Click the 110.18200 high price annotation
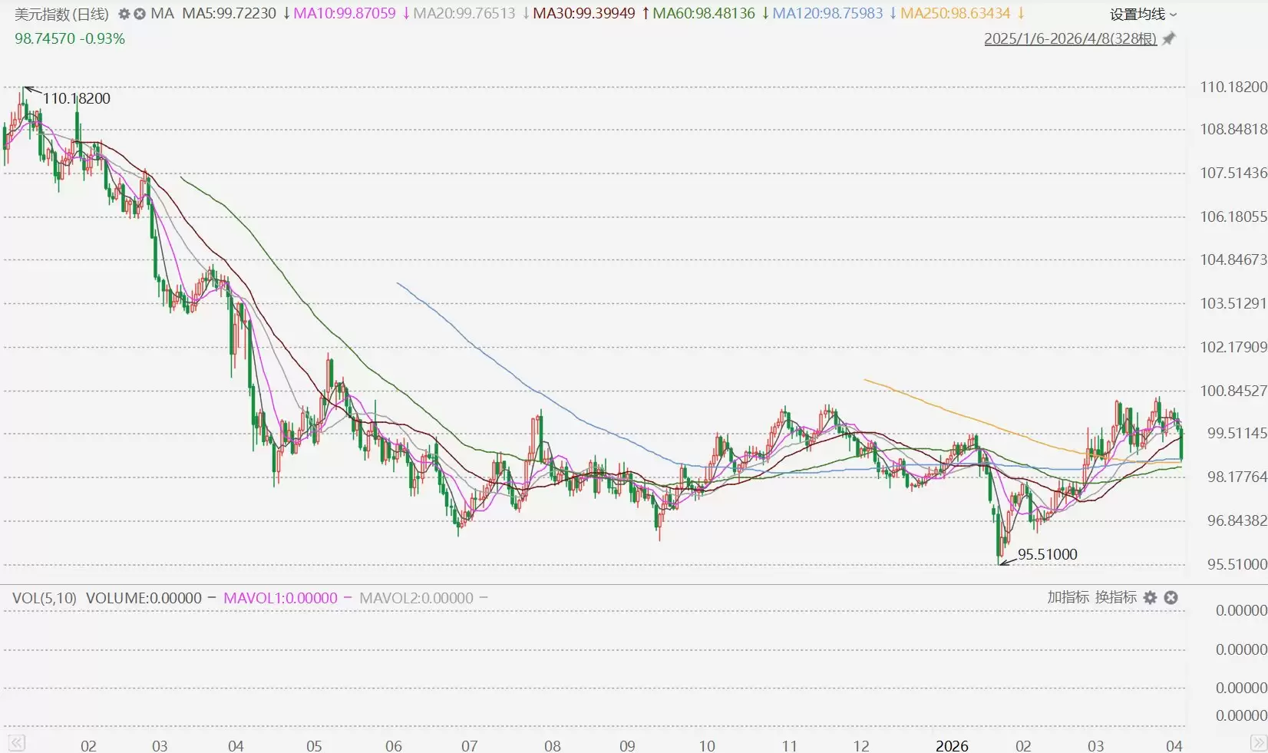The width and height of the screenshot is (1268, 753). click(x=77, y=98)
